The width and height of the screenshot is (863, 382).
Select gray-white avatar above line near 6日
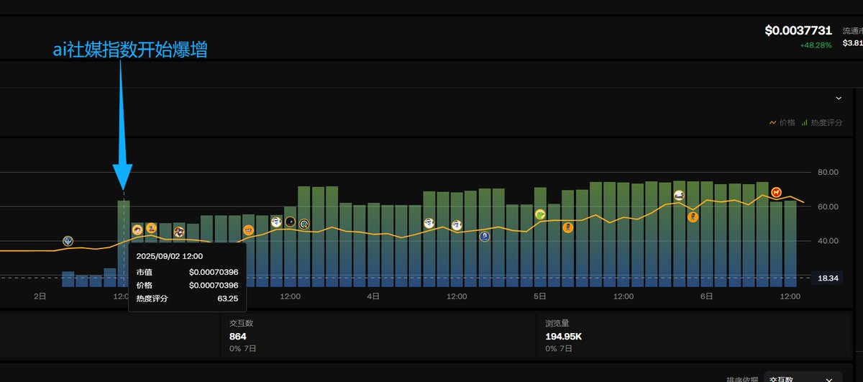click(679, 195)
